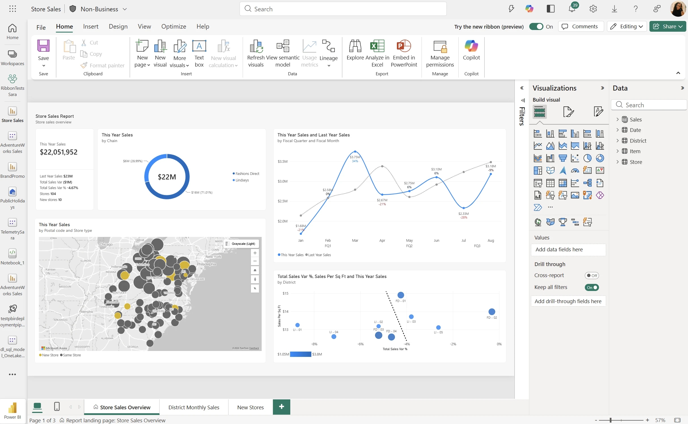Screen dimensions: 688x424
Task: Open notifications bell with 39 badge
Action: pos(572,9)
